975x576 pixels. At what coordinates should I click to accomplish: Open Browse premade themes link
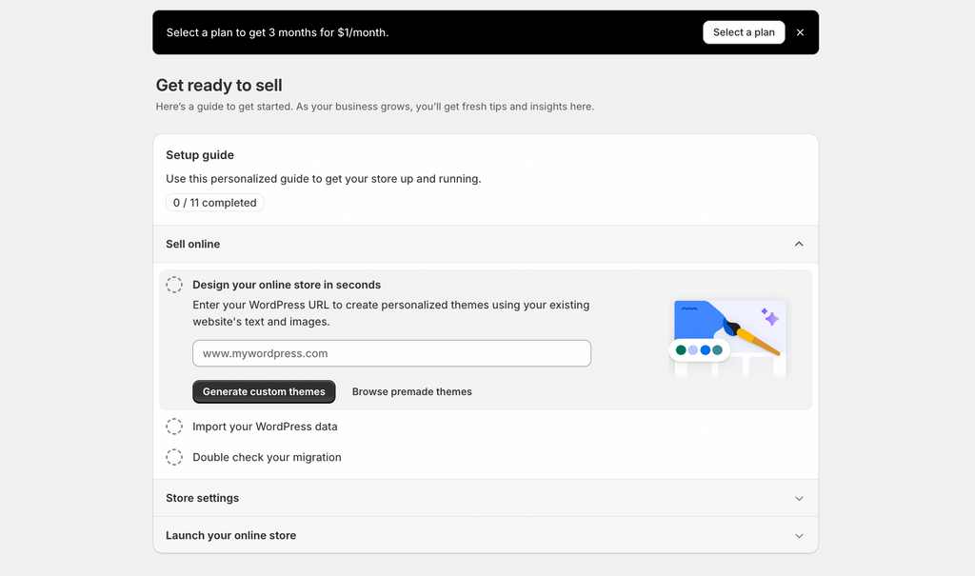click(x=411, y=392)
